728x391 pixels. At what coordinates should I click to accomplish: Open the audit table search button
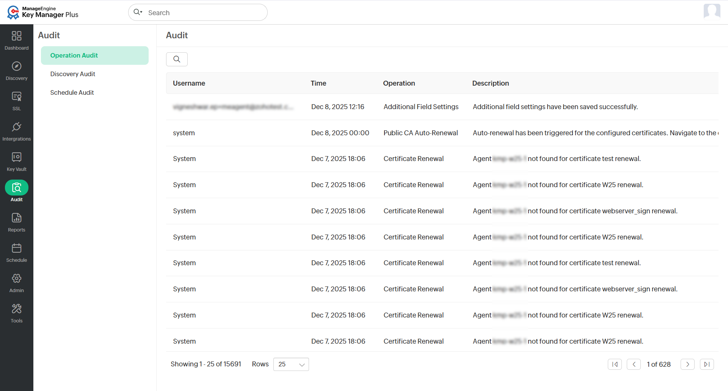pyautogui.click(x=177, y=59)
